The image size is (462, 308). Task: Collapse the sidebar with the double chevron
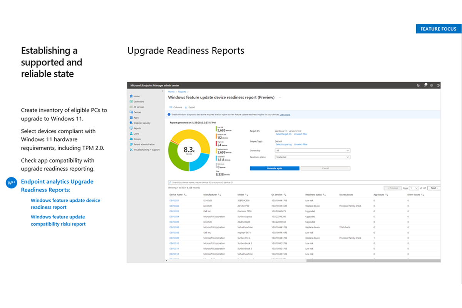(163, 92)
